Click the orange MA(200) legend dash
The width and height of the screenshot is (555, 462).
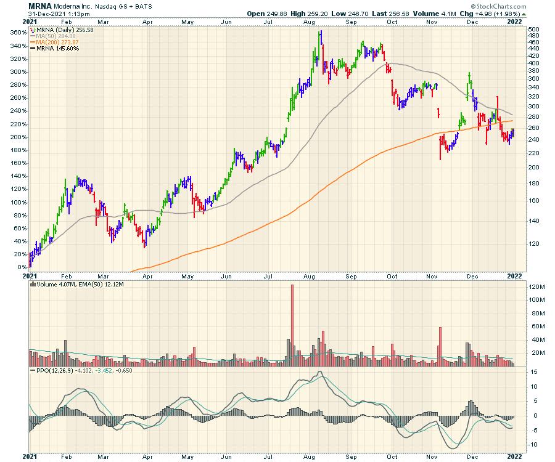(33, 42)
